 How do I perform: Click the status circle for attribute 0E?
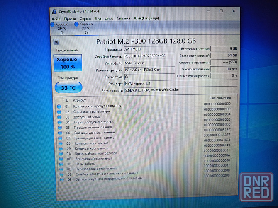[x=61, y=174]
